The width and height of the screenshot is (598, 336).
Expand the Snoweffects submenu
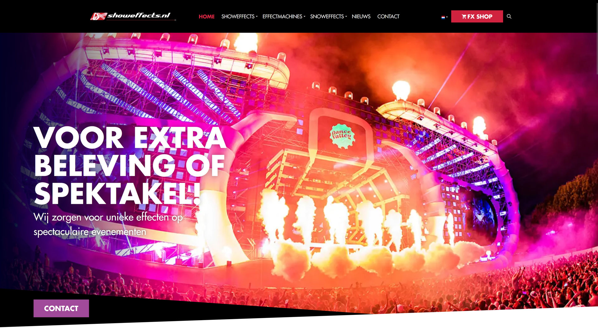tap(328, 16)
